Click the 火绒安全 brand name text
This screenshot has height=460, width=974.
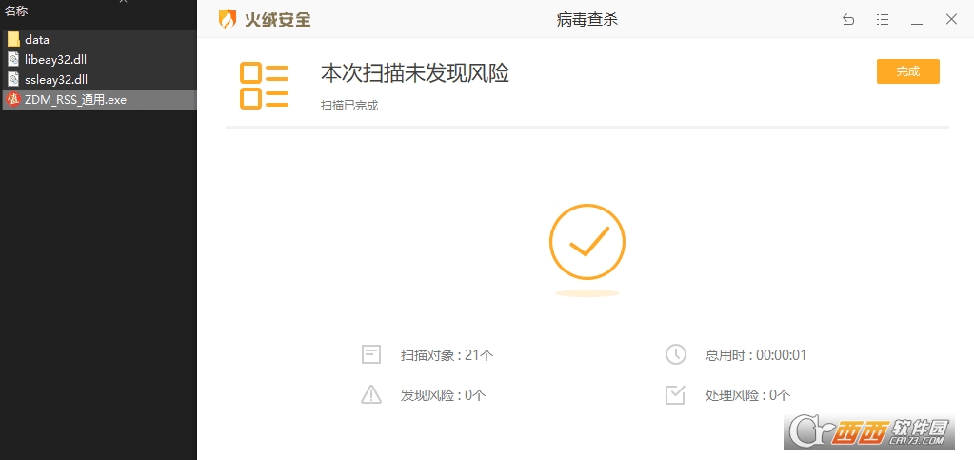[x=278, y=20]
